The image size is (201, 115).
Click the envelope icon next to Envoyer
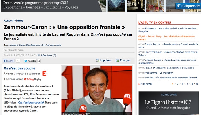pyautogui.click(x=117, y=60)
